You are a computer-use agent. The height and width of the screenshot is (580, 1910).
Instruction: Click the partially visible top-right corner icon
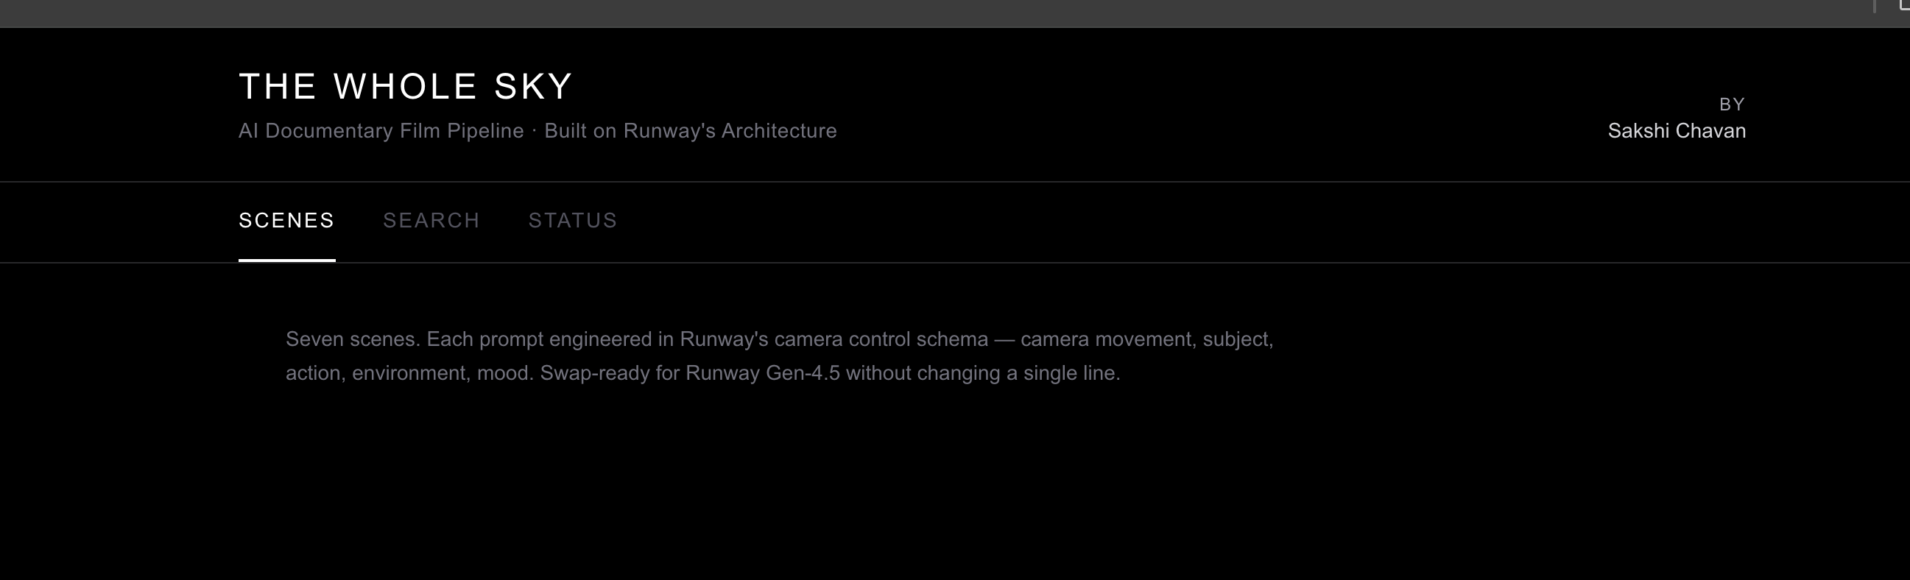(x=1904, y=4)
